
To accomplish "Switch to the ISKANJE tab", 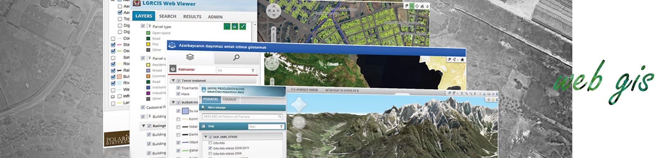I will [230, 99].
